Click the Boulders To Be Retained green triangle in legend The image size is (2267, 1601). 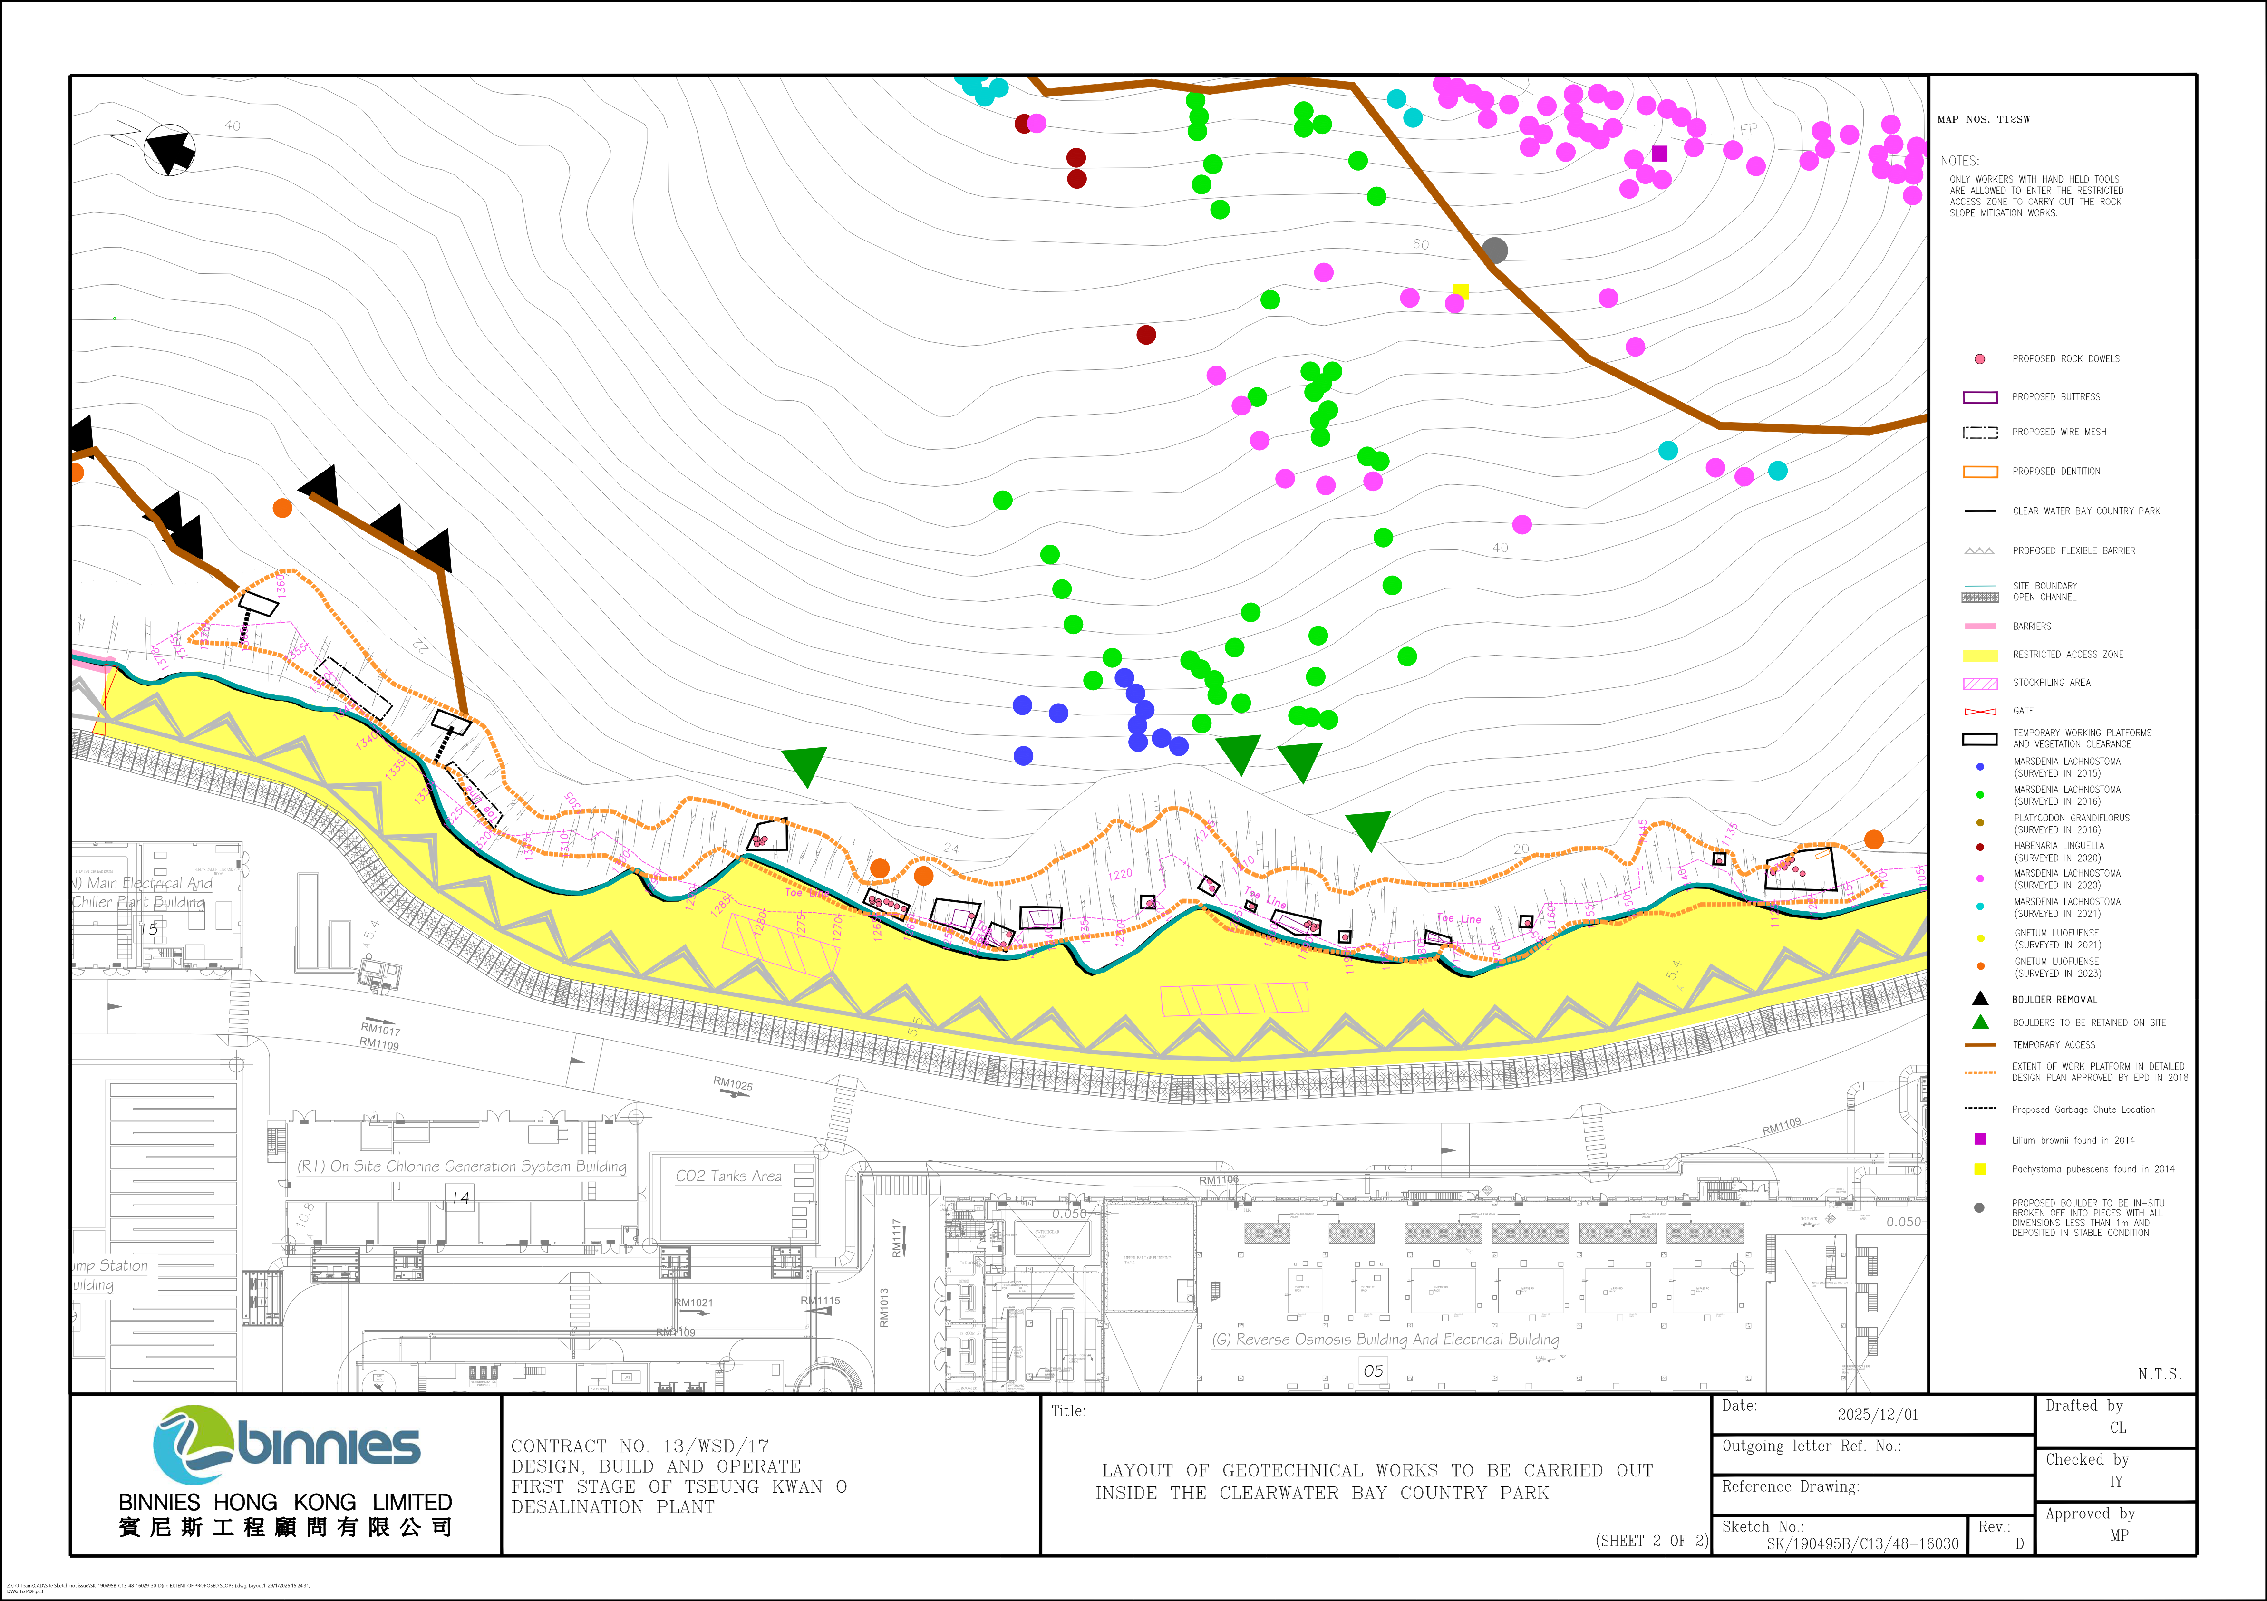pos(1980,1022)
